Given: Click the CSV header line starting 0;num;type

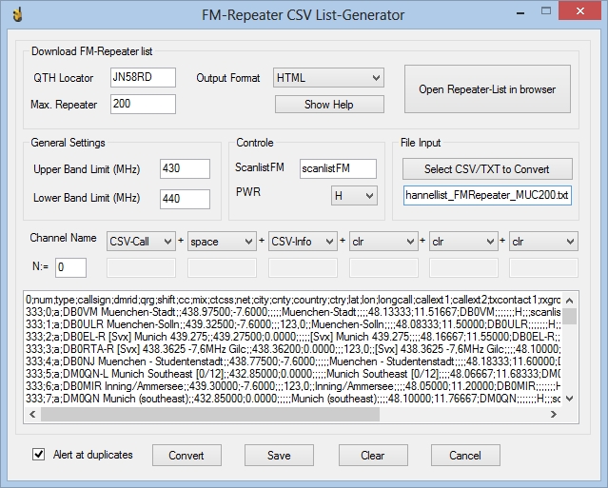Looking at the screenshot, I should tap(293, 300).
